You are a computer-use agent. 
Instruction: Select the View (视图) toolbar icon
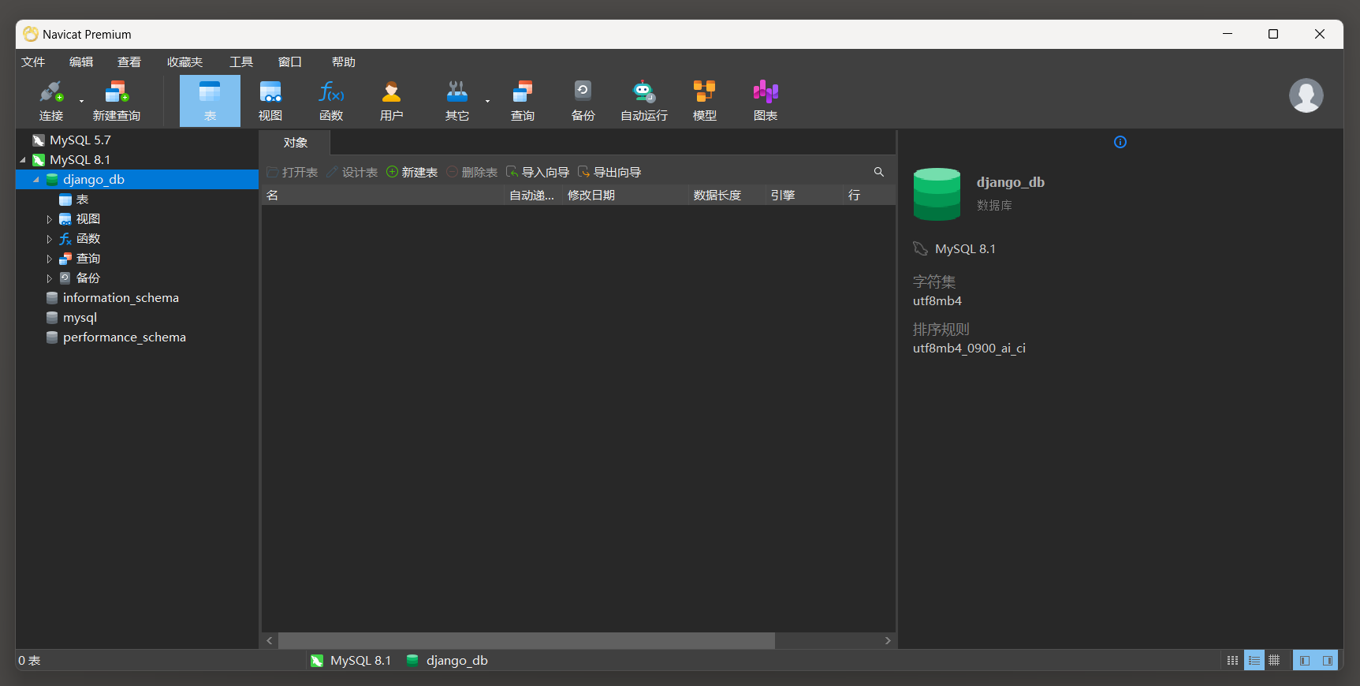tap(270, 101)
